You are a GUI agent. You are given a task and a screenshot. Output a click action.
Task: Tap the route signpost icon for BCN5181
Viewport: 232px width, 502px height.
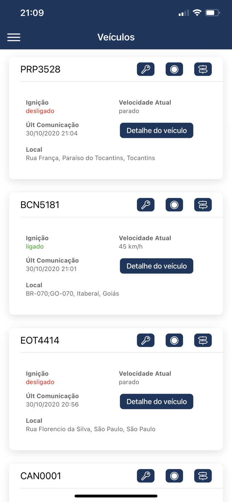203,205
